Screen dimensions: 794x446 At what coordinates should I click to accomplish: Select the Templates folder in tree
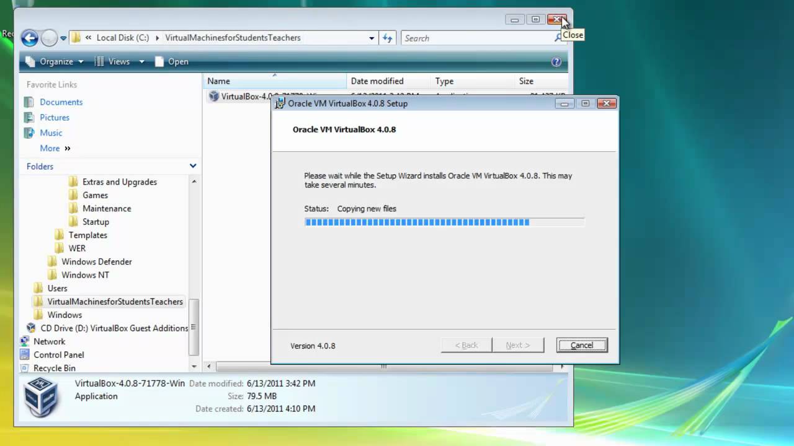point(87,235)
